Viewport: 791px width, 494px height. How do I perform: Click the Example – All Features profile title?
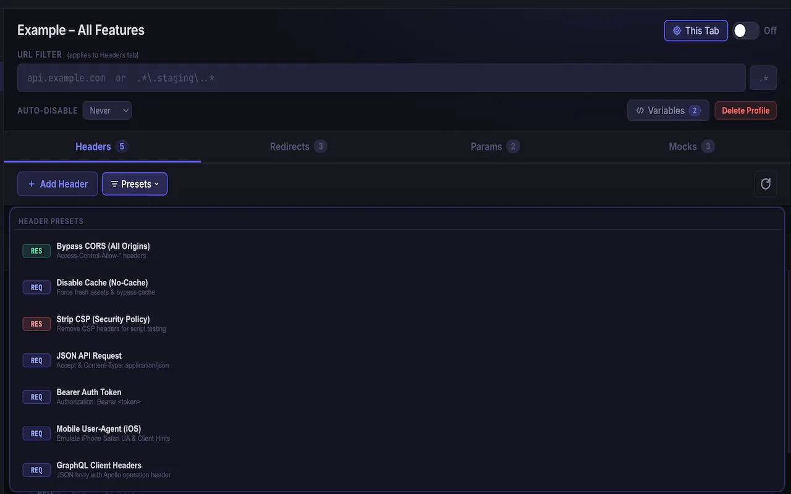(x=81, y=30)
